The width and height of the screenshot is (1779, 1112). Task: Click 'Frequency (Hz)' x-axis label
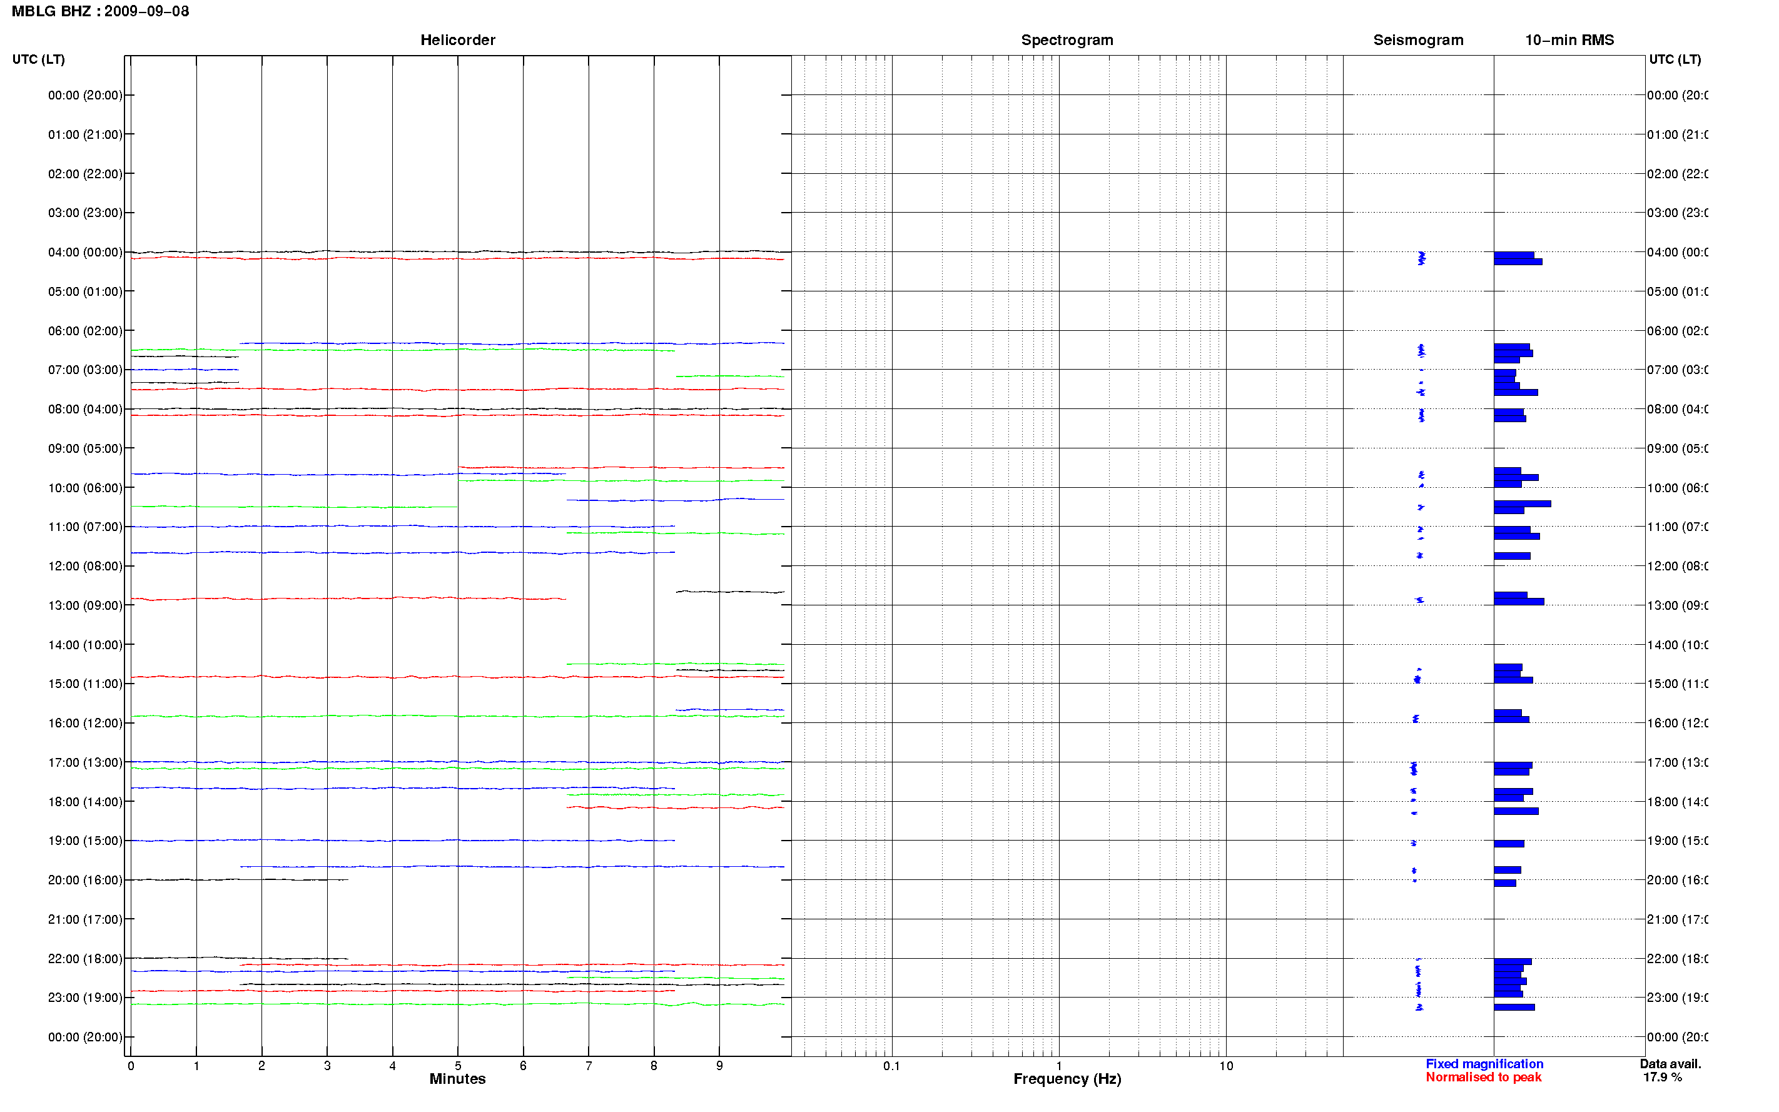coord(1067,1079)
